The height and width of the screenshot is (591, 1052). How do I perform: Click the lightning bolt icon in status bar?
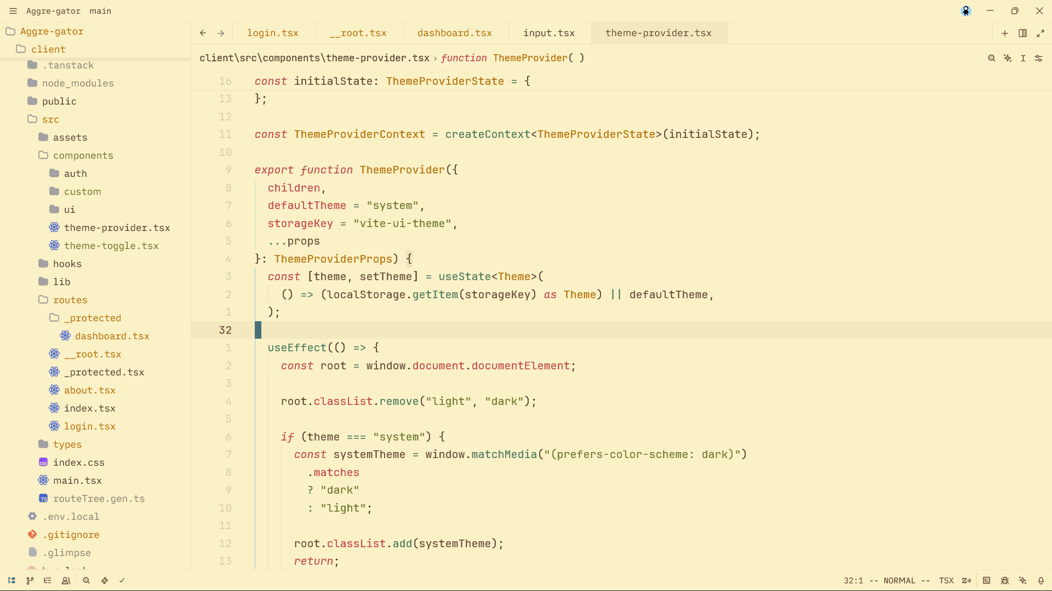(x=104, y=581)
